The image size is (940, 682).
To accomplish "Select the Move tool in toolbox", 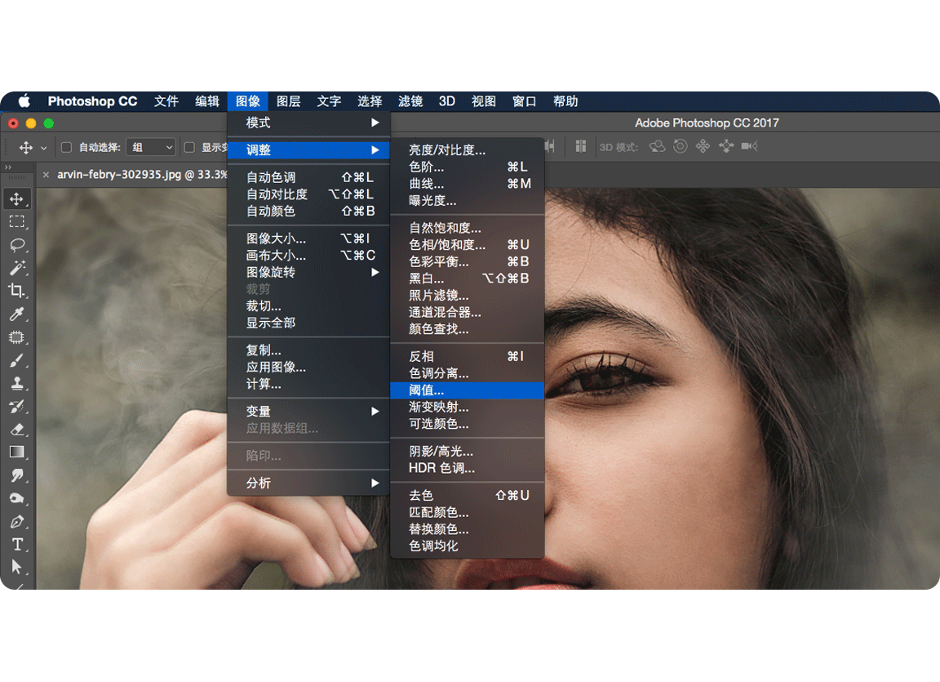I will (x=17, y=198).
